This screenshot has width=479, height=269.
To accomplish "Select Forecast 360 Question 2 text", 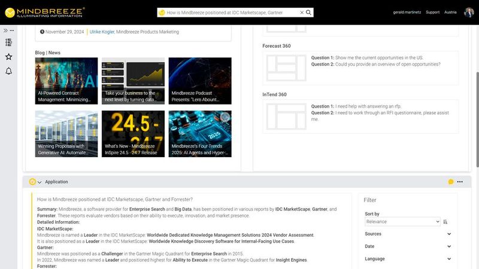I will coord(376,65).
